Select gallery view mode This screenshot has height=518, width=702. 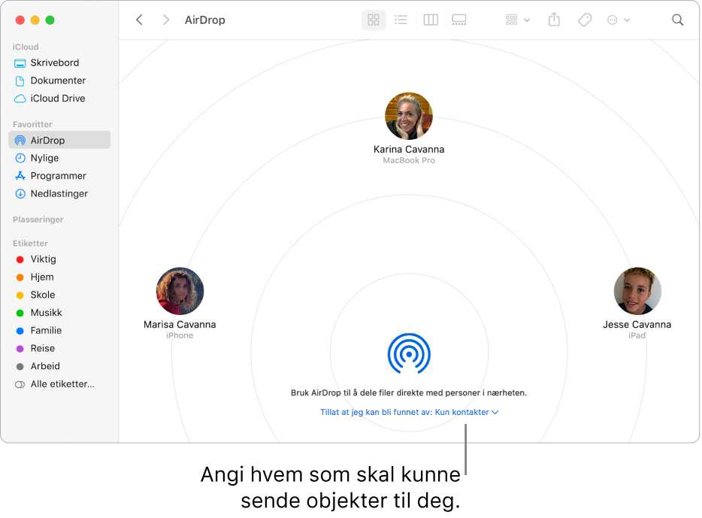click(459, 20)
